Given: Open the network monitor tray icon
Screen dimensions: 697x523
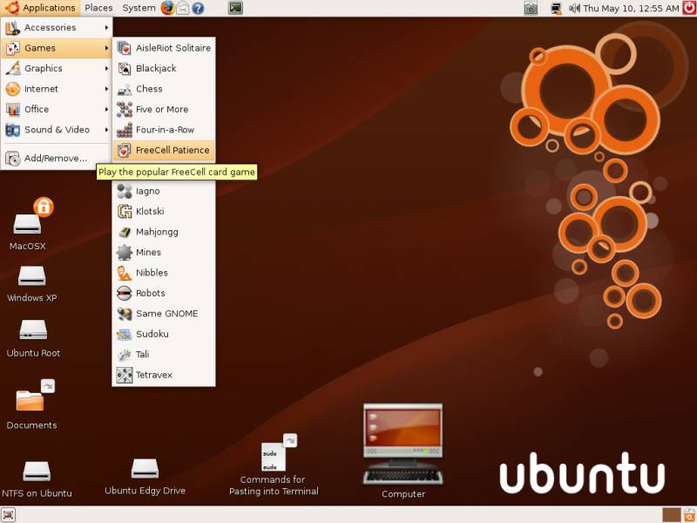Looking at the screenshot, I should pyautogui.click(x=557, y=8).
